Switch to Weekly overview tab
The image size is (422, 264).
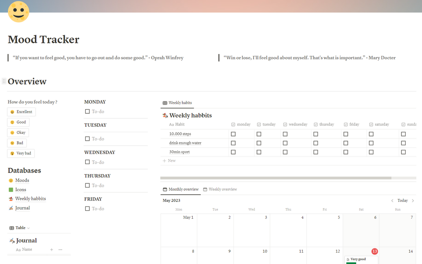point(220,189)
